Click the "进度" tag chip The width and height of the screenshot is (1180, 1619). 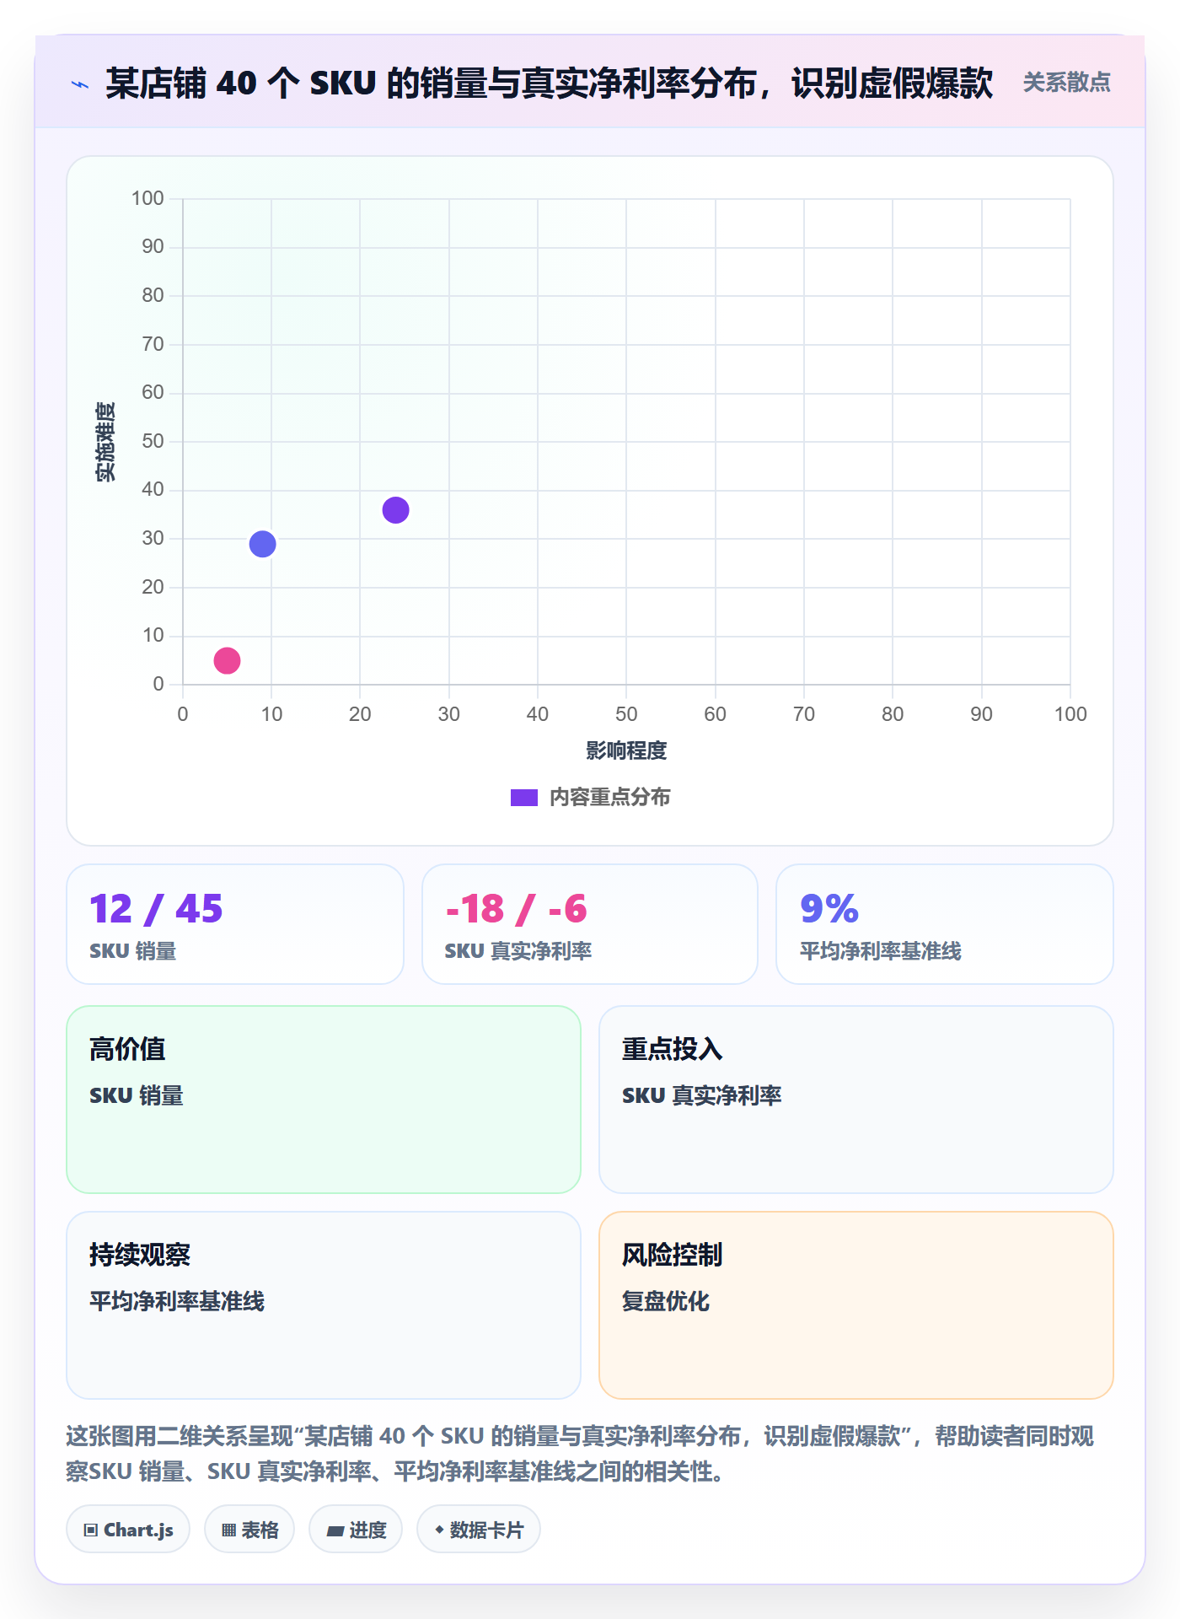point(356,1530)
